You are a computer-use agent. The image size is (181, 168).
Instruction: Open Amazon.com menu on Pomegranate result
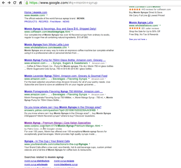(99, 95)
